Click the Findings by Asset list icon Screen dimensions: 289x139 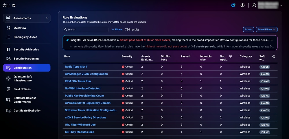tap(8, 37)
